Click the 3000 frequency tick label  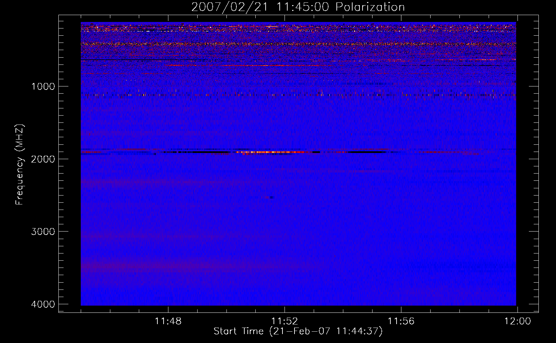pos(43,232)
